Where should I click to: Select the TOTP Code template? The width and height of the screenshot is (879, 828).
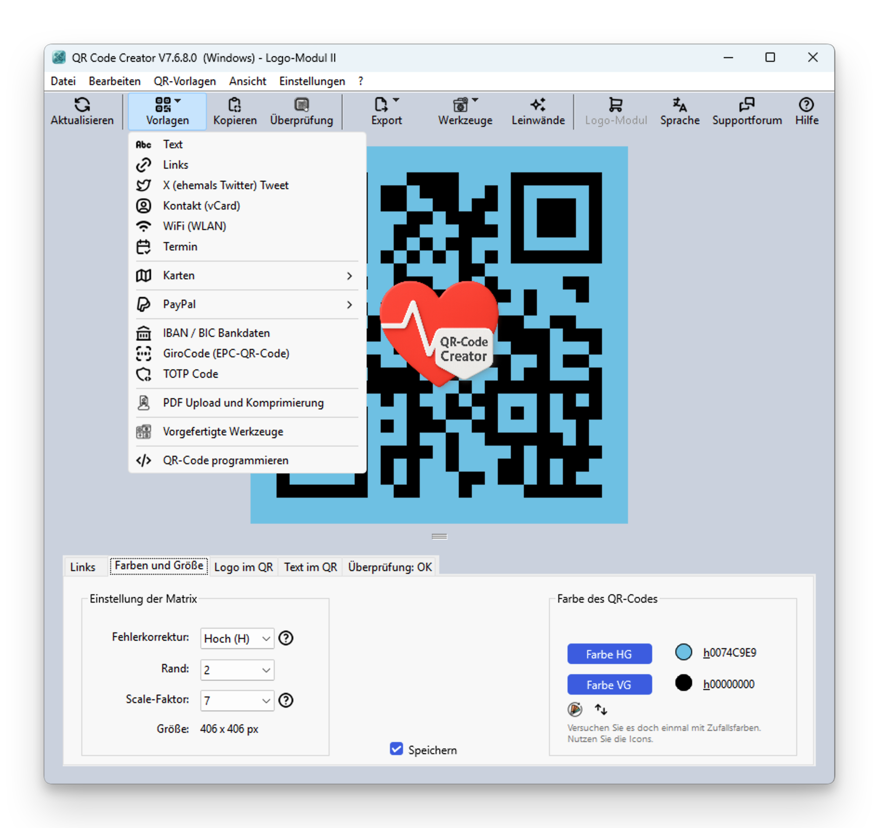coord(247,374)
